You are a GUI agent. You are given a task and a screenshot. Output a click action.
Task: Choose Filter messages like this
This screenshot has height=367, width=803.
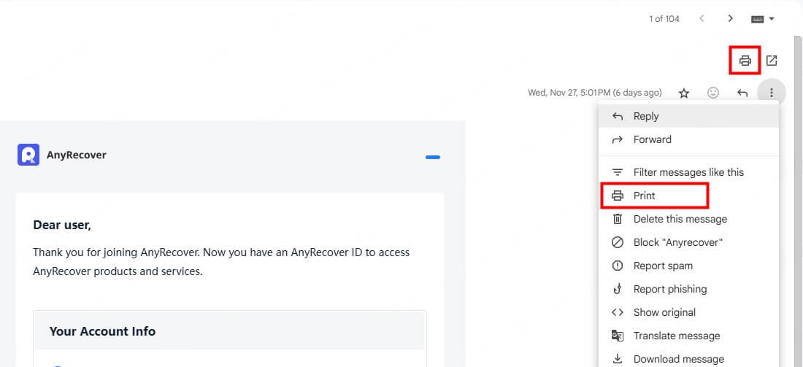(x=688, y=172)
